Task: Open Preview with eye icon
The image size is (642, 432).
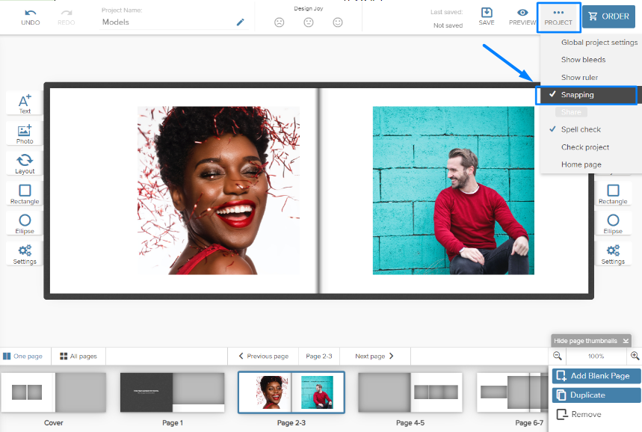Action: [x=522, y=16]
